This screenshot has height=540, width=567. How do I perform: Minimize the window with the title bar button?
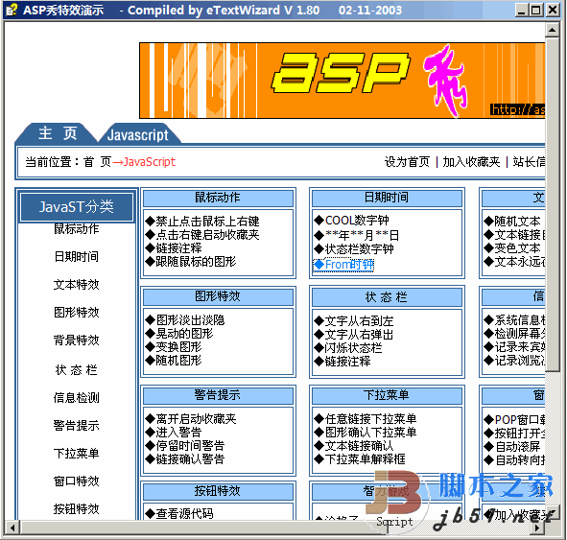(522, 10)
